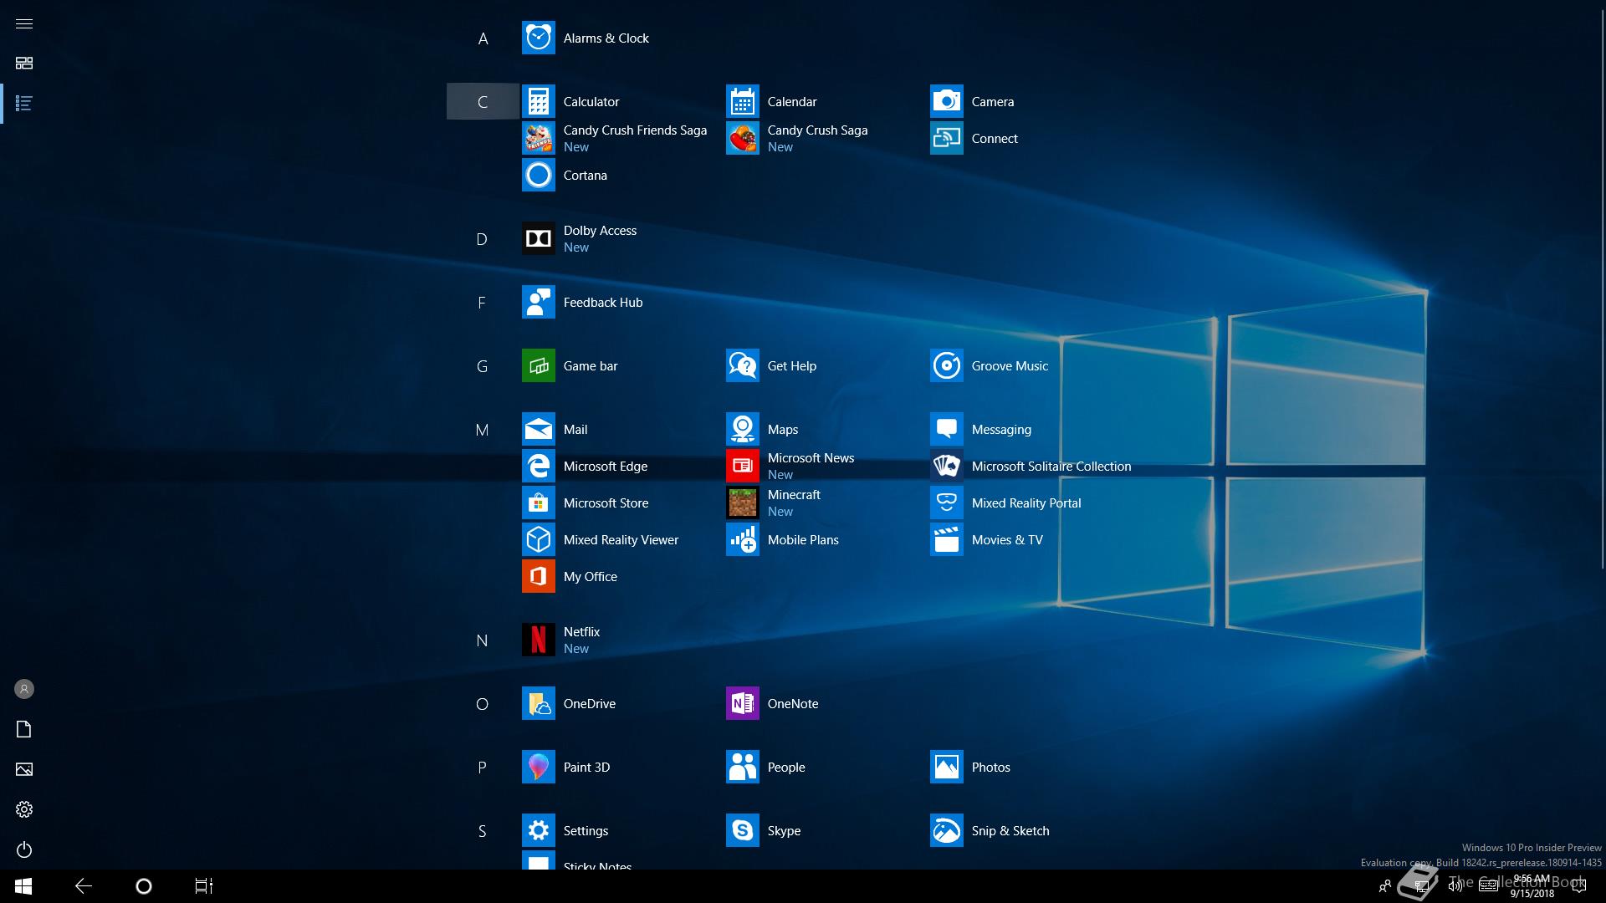Launch Calculator from its icon
The height and width of the screenshot is (903, 1606).
pyautogui.click(x=538, y=101)
